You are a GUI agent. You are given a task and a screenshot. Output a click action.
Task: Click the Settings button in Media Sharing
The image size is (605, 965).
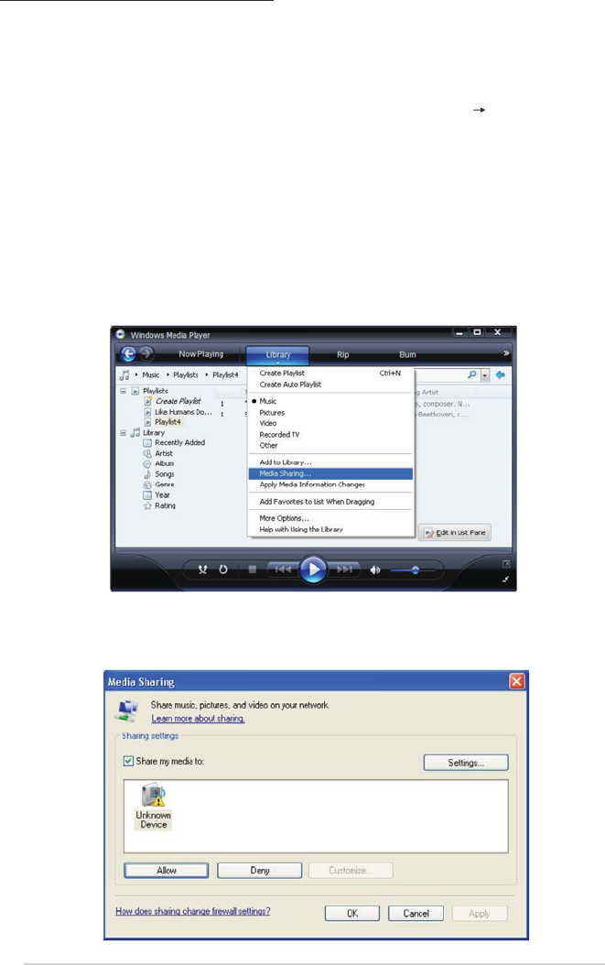pos(466,763)
